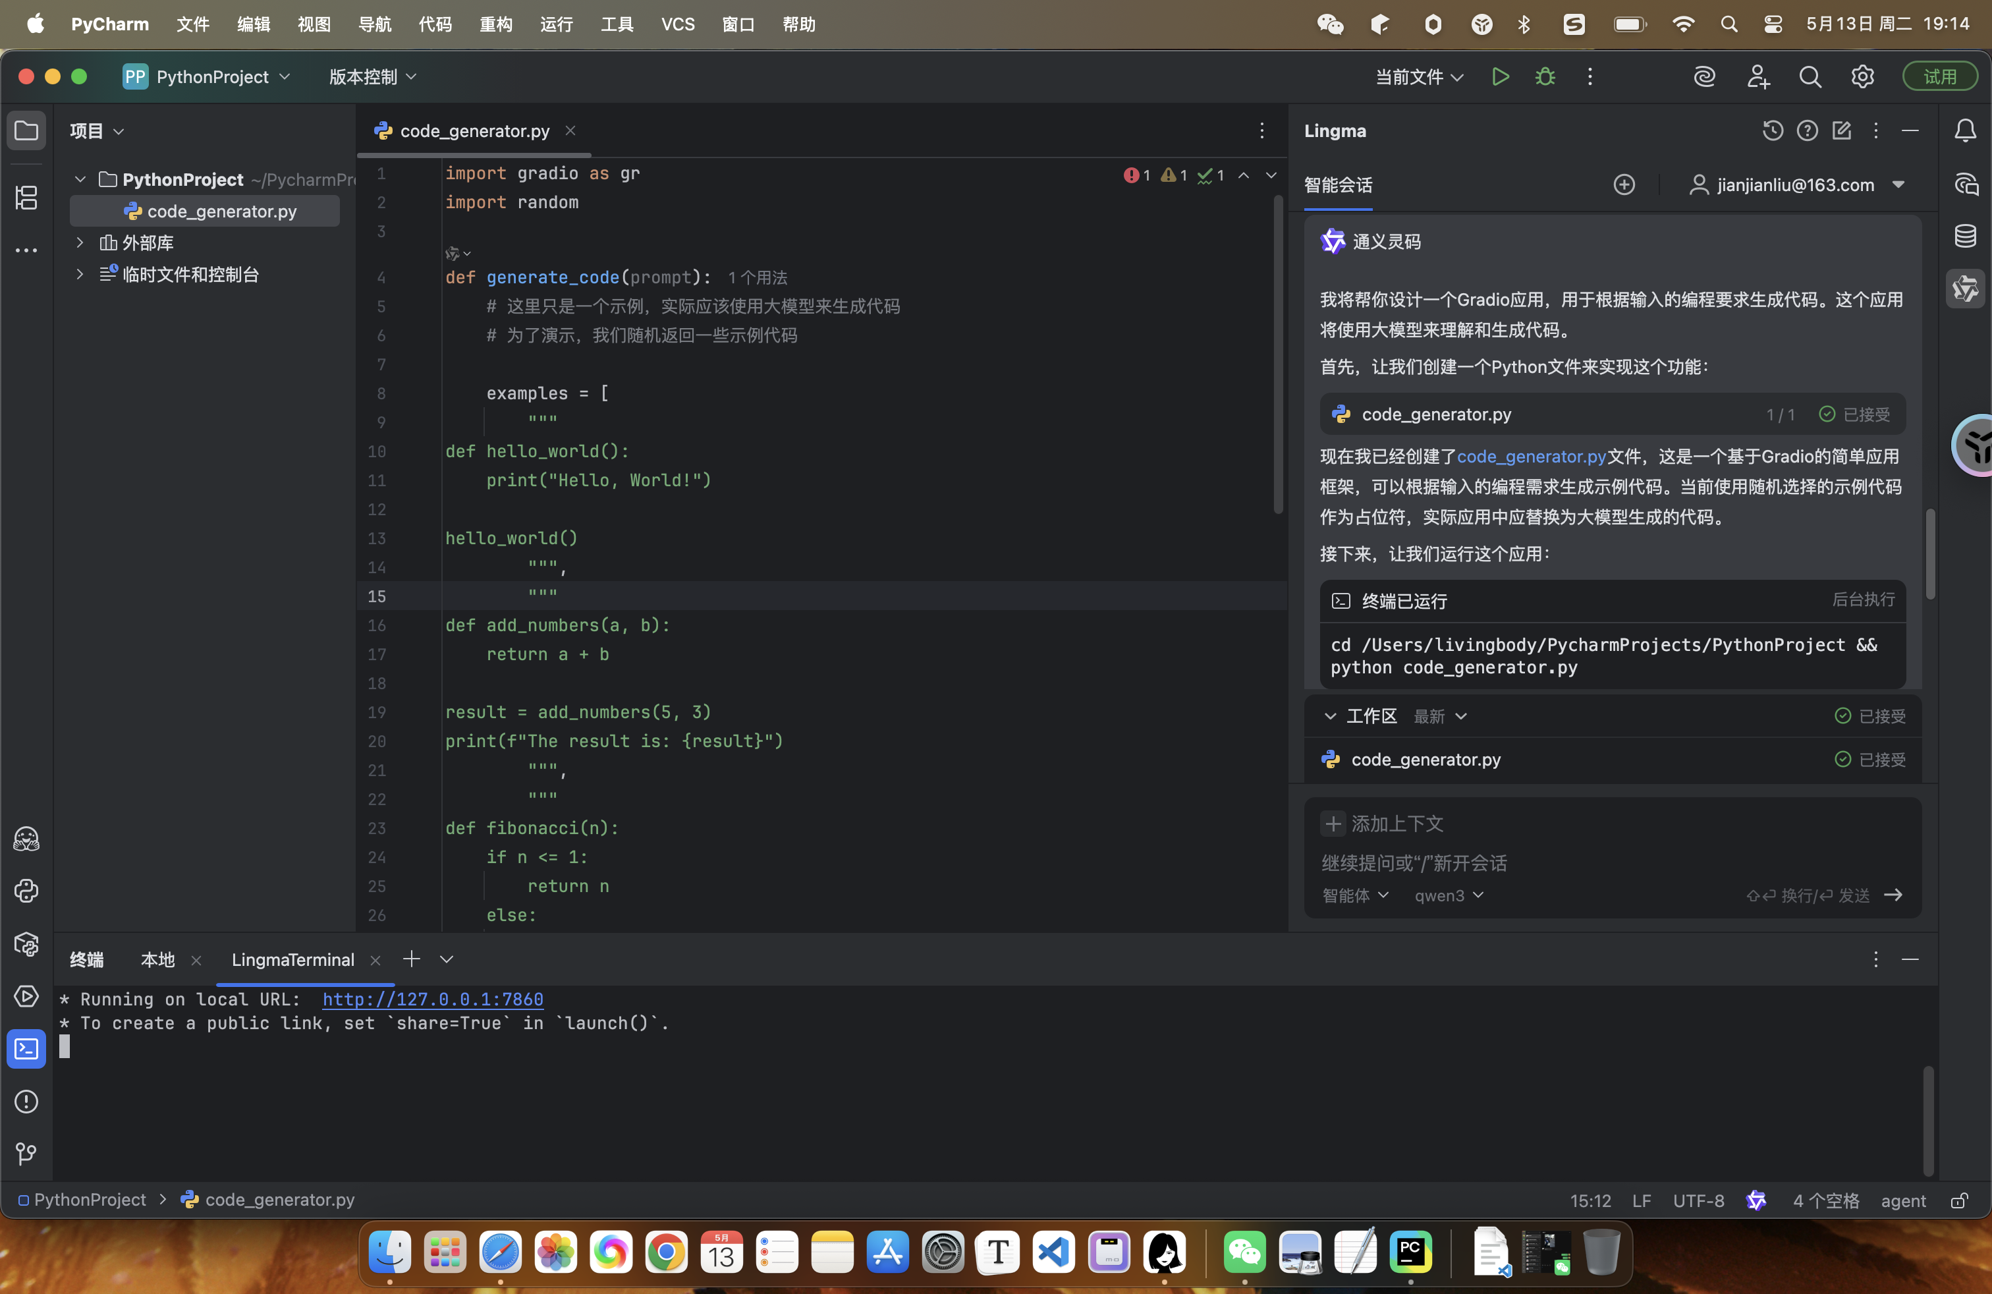The image size is (1992, 1294).
Task: Open the notifications bell icon
Action: (x=1965, y=130)
